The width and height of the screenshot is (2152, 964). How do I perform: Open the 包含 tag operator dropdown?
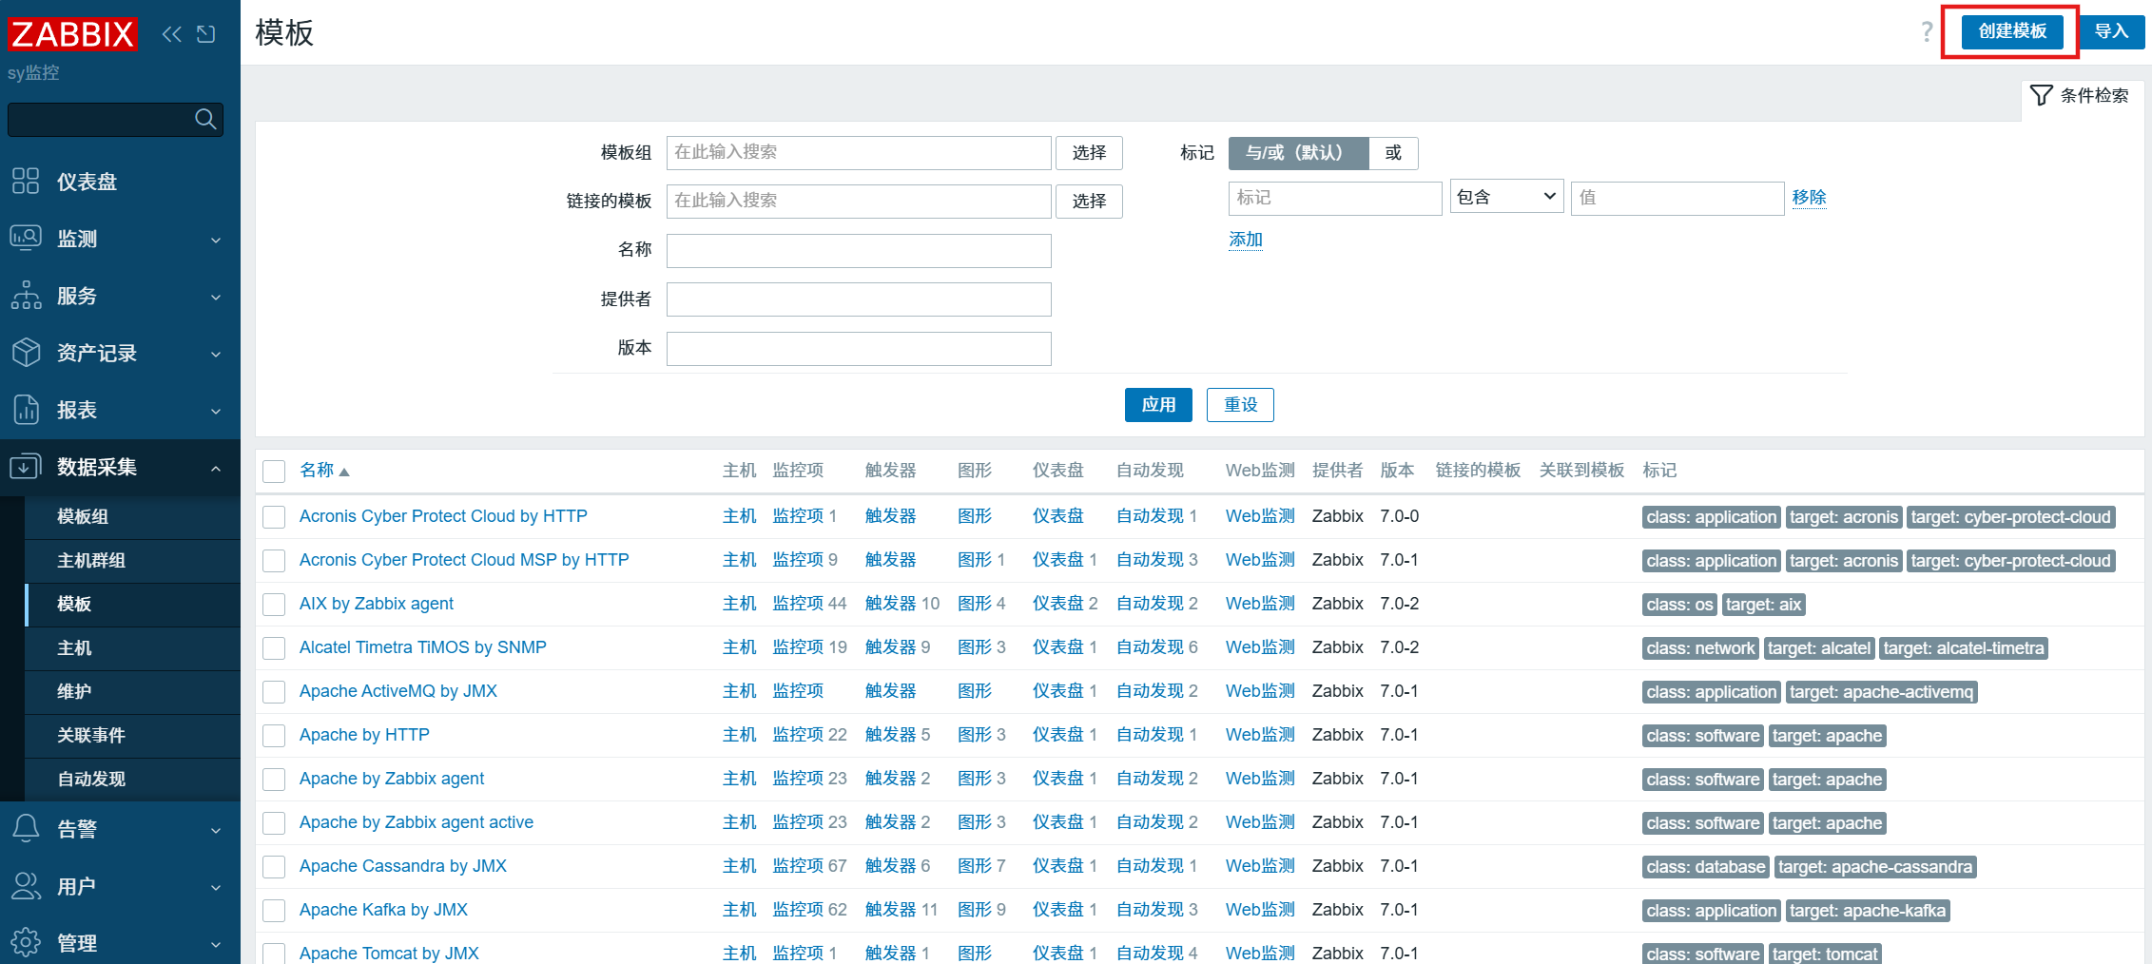[x=1506, y=197]
